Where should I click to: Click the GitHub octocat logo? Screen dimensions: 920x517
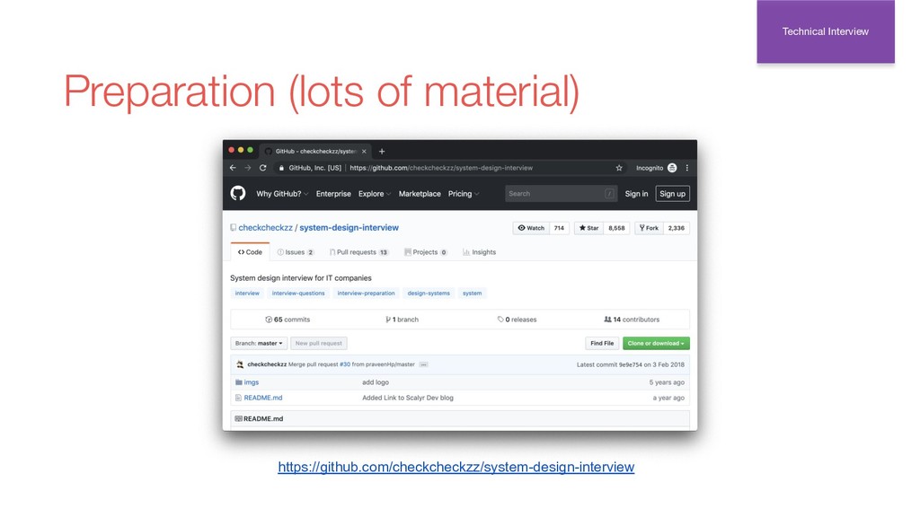(237, 194)
